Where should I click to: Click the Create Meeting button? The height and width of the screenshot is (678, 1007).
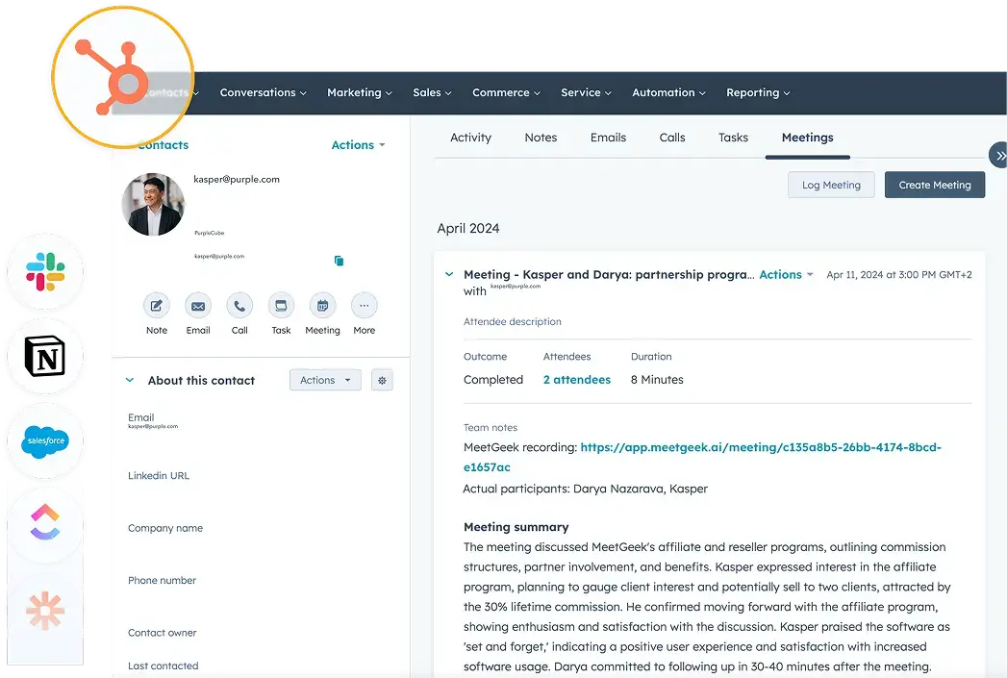tap(934, 184)
